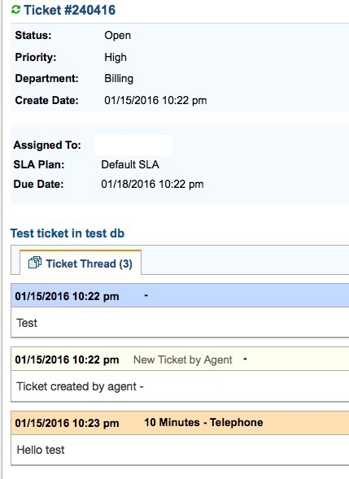Click the Billing department value
Screen dimensions: 349x479
[119, 79]
